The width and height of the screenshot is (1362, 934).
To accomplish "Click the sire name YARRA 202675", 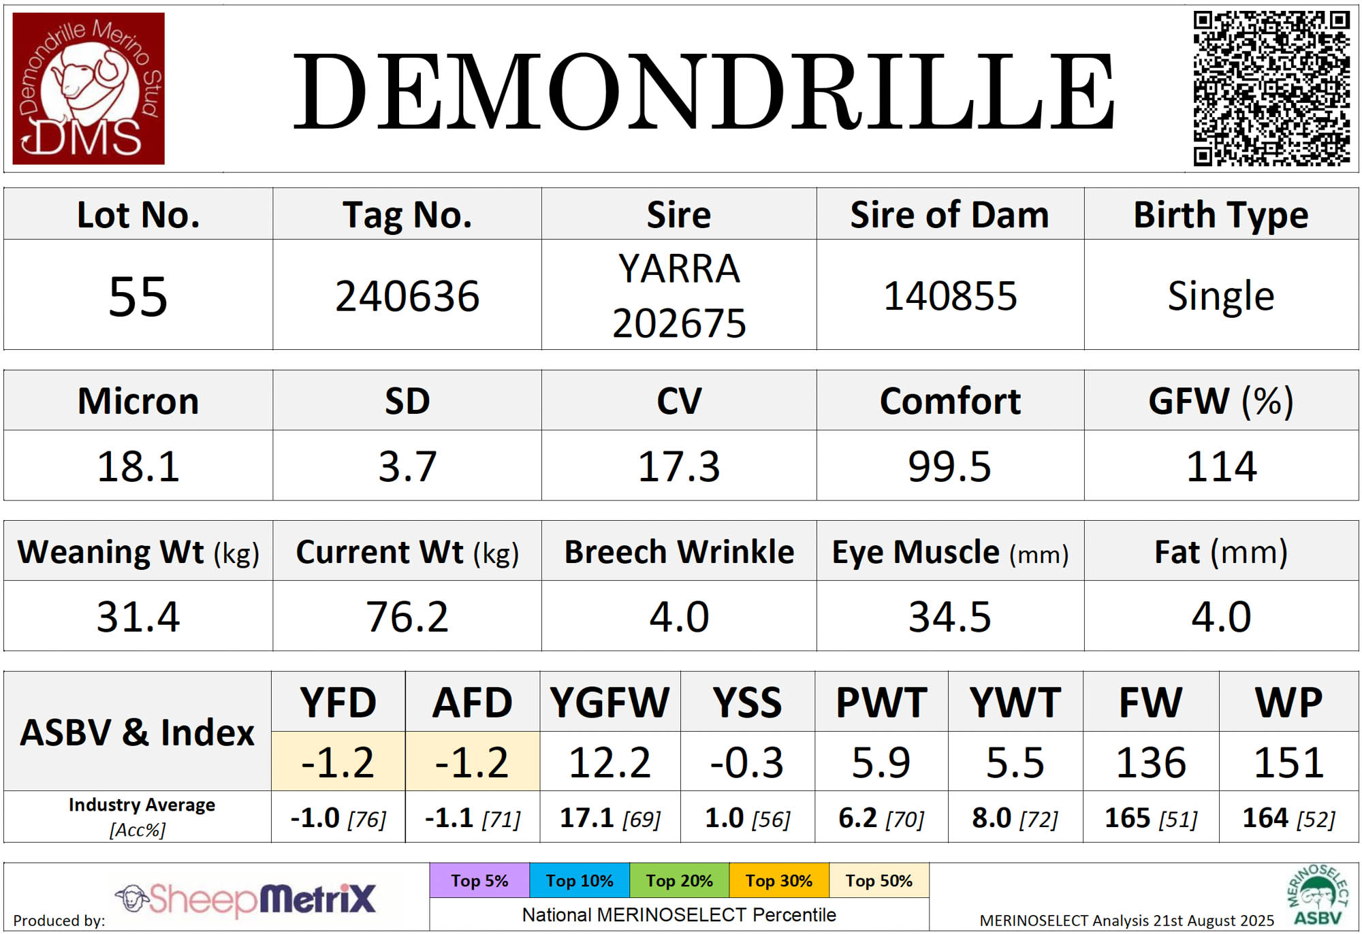I will pyautogui.click(x=679, y=295).
